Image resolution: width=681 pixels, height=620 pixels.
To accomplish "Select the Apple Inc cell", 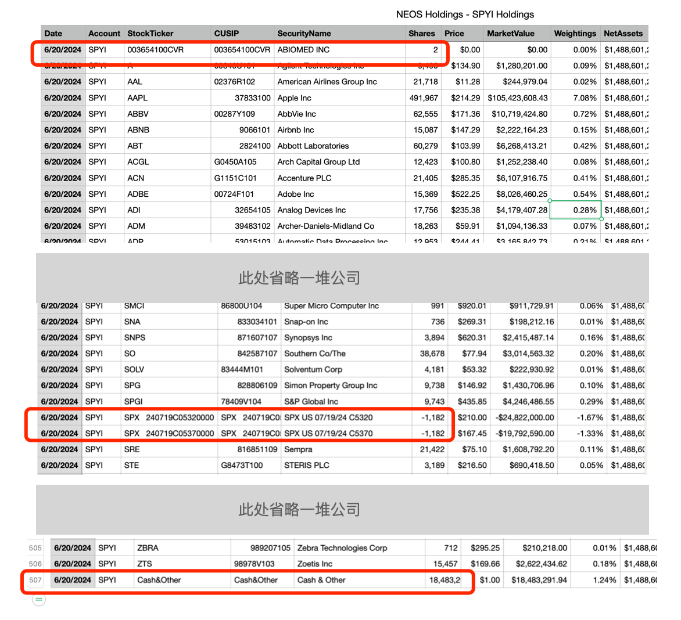I will pyautogui.click(x=340, y=98).
